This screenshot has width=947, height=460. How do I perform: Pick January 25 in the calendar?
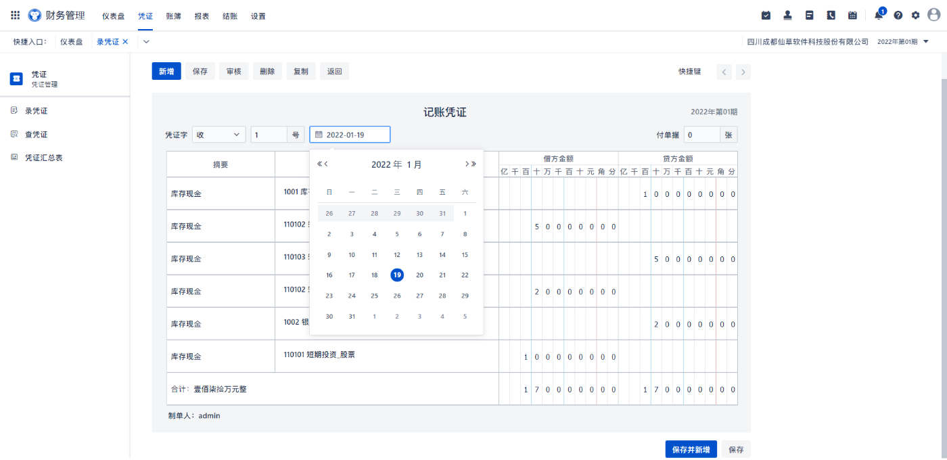pyautogui.click(x=374, y=296)
